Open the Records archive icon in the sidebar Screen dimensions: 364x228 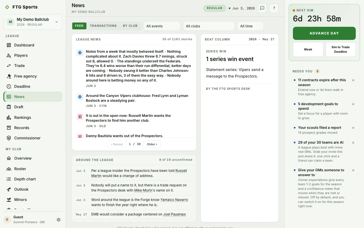tap(9, 128)
